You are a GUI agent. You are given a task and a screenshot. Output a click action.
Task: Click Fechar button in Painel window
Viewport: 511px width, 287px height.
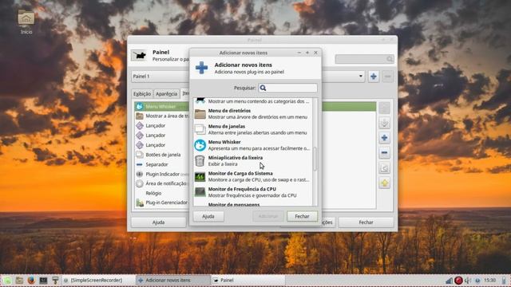coord(366,222)
